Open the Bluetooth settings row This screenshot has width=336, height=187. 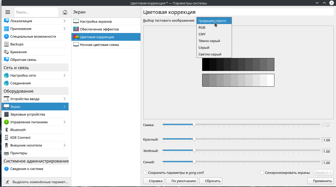coord(35,130)
